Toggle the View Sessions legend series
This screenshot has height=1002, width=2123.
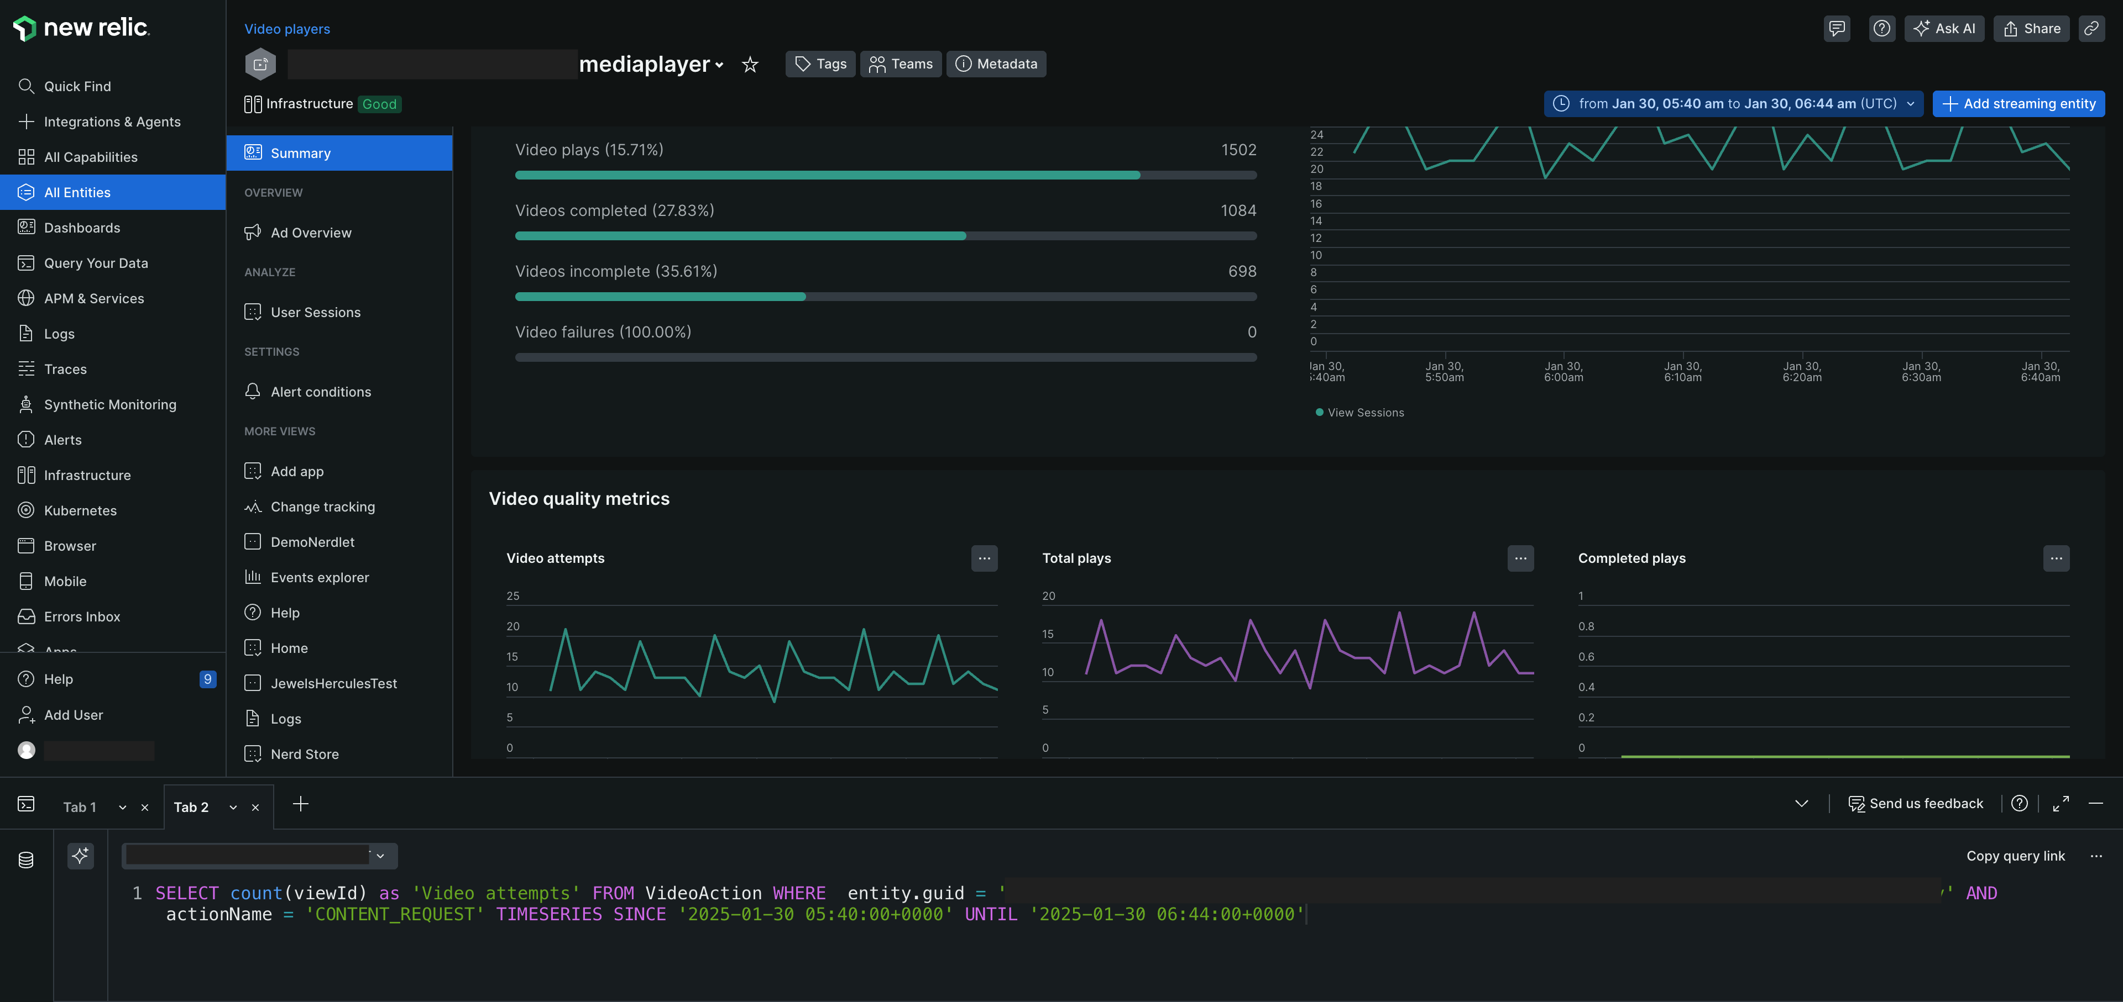tap(1364, 413)
